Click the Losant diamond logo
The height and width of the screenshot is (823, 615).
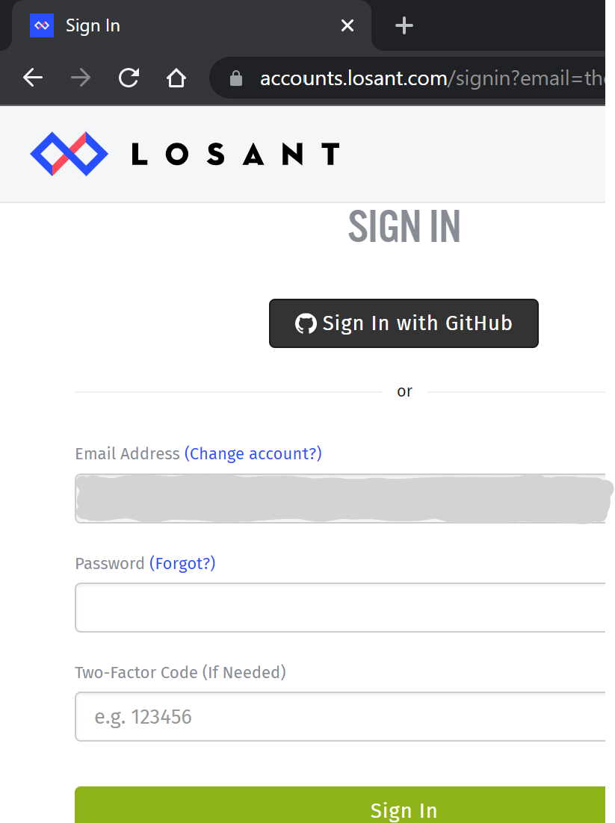point(69,154)
